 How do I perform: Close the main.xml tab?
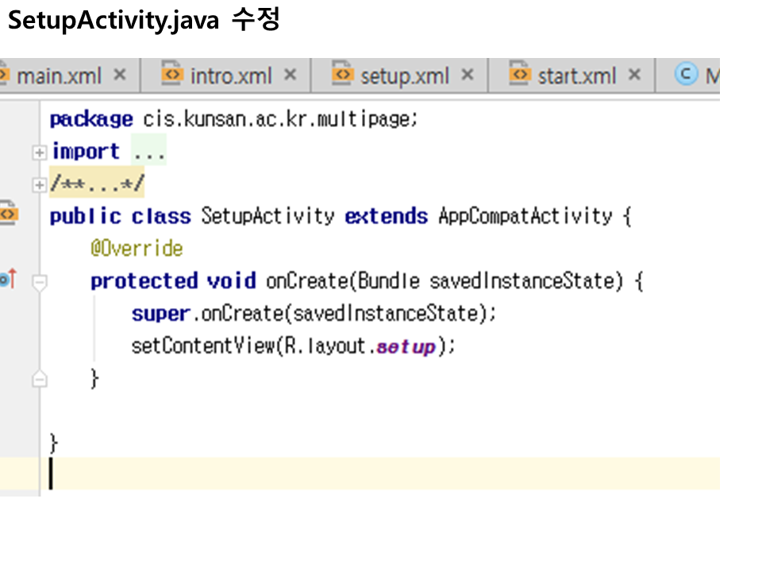(x=120, y=75)
